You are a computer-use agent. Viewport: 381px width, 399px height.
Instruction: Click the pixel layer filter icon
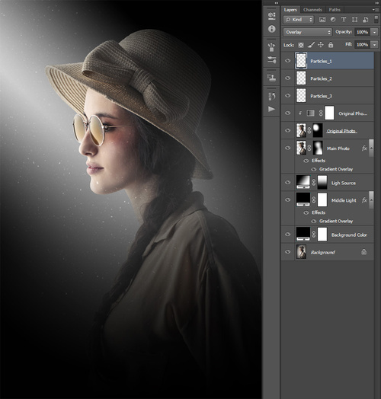point(322,20)
